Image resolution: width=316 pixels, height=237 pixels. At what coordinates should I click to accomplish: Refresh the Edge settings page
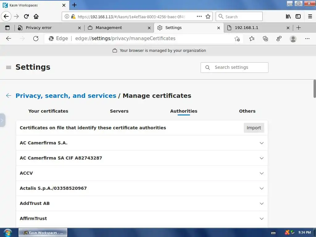click(36, 39)
